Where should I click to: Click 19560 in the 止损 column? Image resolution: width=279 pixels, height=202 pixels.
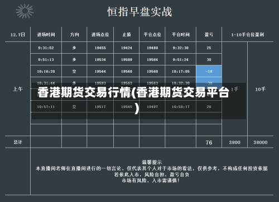point(127,72)
